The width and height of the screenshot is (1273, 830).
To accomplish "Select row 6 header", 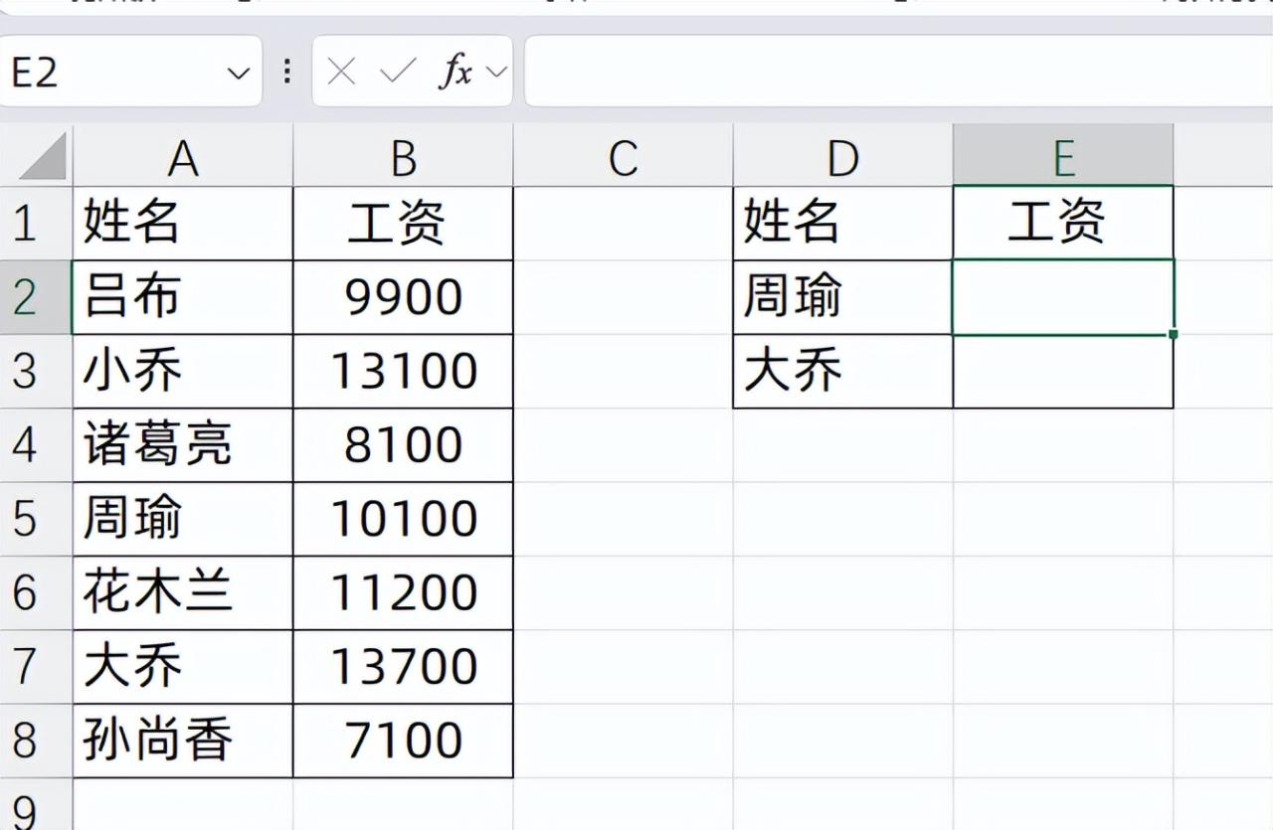I will [36, 592].
